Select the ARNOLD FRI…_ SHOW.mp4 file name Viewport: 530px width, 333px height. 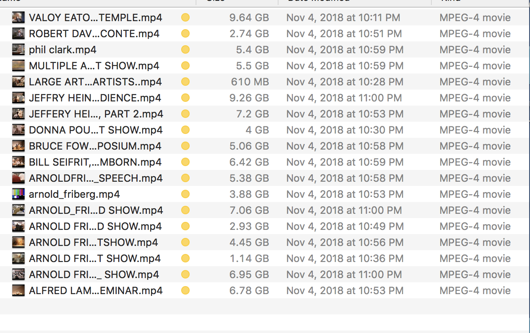94,275
